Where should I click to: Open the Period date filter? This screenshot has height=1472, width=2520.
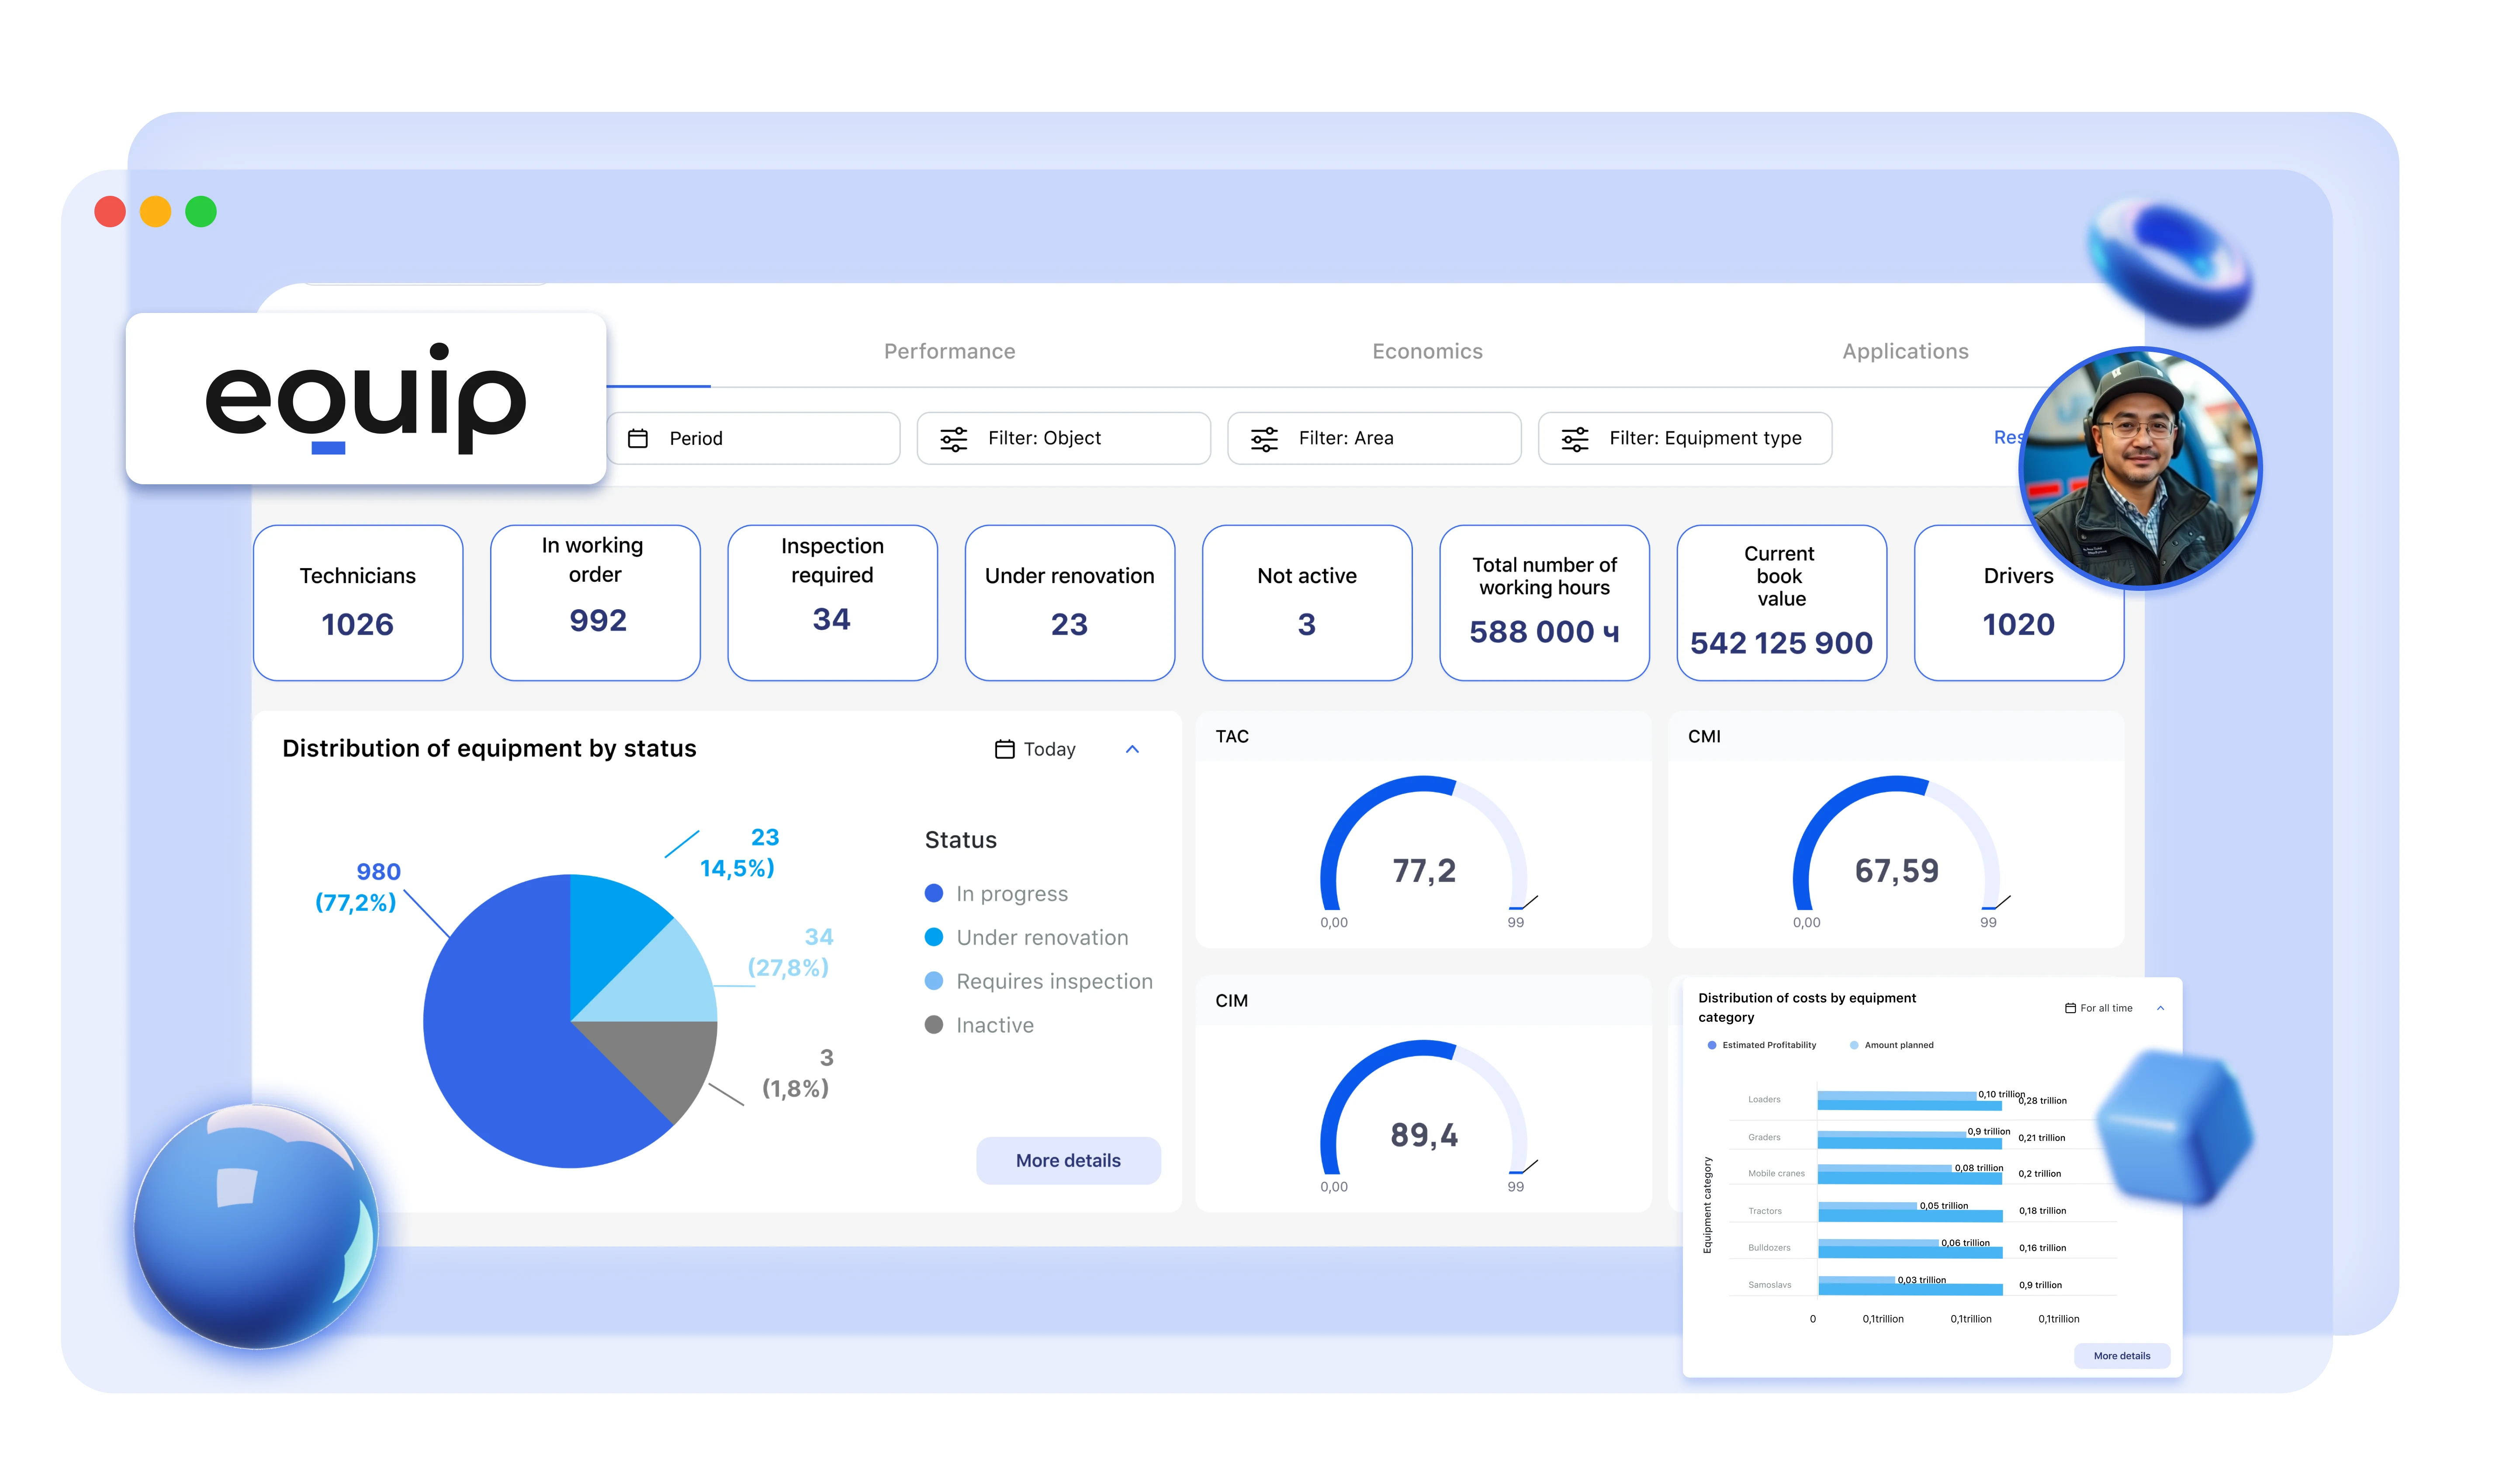click(x=753, y=438)
